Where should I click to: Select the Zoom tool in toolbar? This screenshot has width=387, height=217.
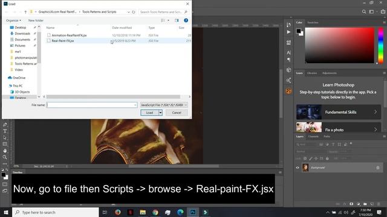click(5, 157)
